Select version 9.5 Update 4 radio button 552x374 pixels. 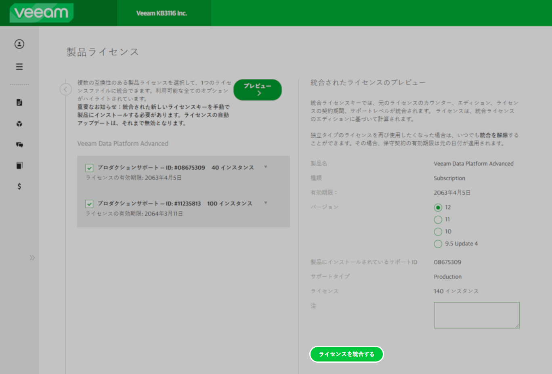coord(438,244)
